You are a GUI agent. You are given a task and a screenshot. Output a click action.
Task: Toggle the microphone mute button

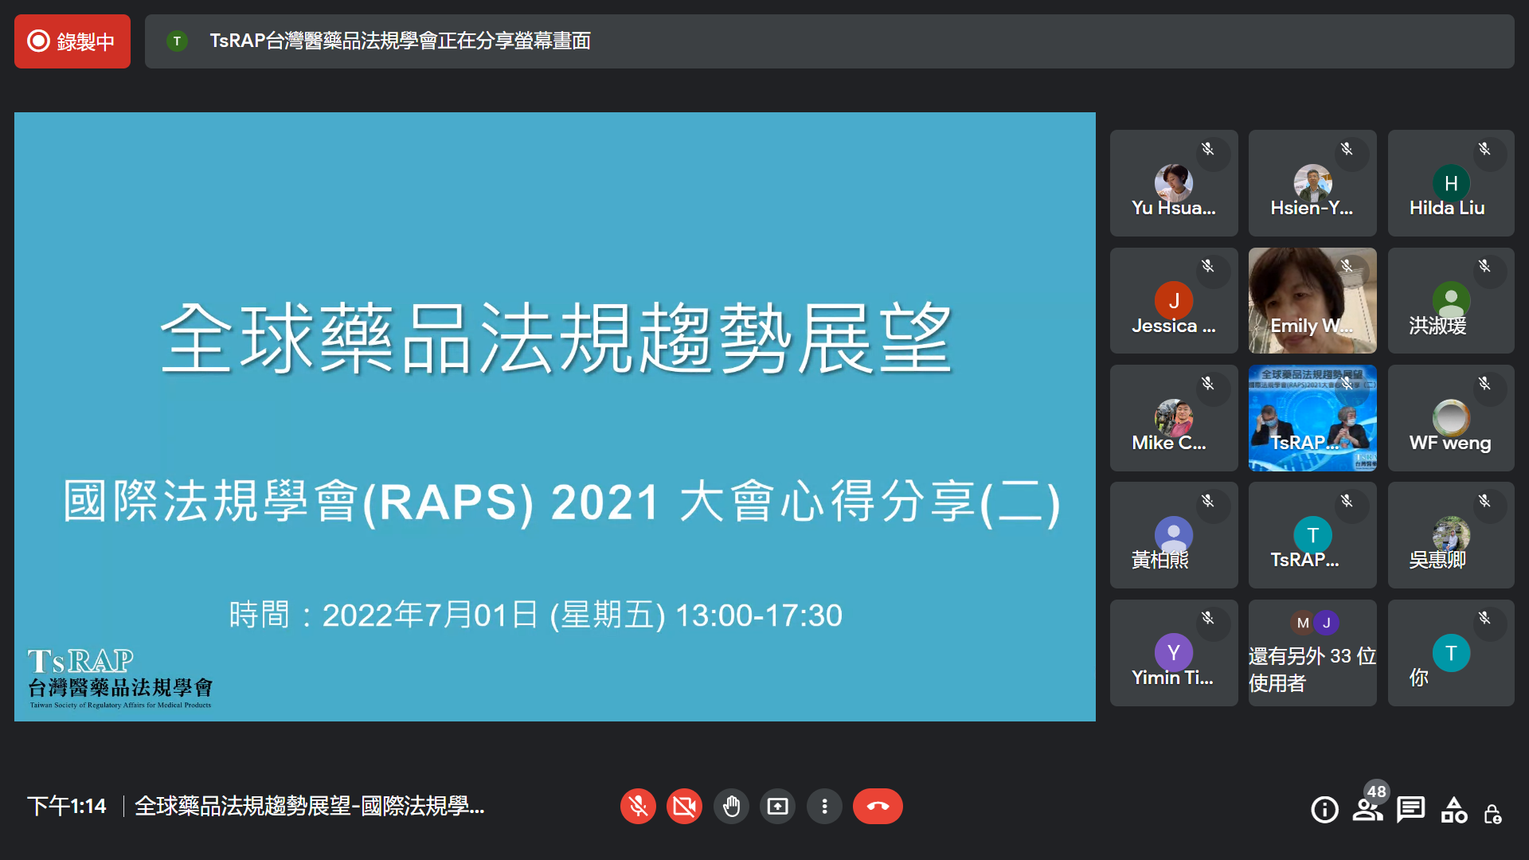(x=638, y=807)
